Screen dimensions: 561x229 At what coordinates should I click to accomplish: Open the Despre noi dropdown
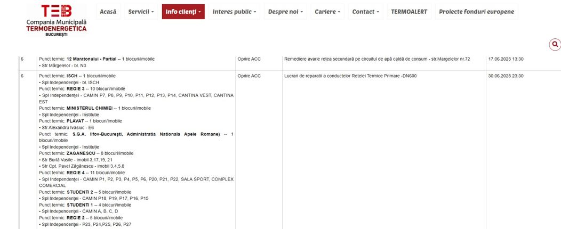285,11
